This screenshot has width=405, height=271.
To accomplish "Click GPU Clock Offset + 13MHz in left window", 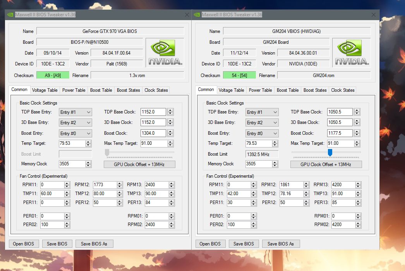I will coord(139,165).
